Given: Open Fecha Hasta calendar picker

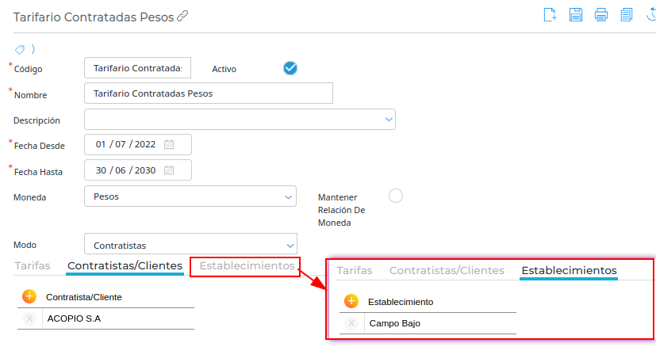Looking at the screenshot, I should [x=169, y=170].
